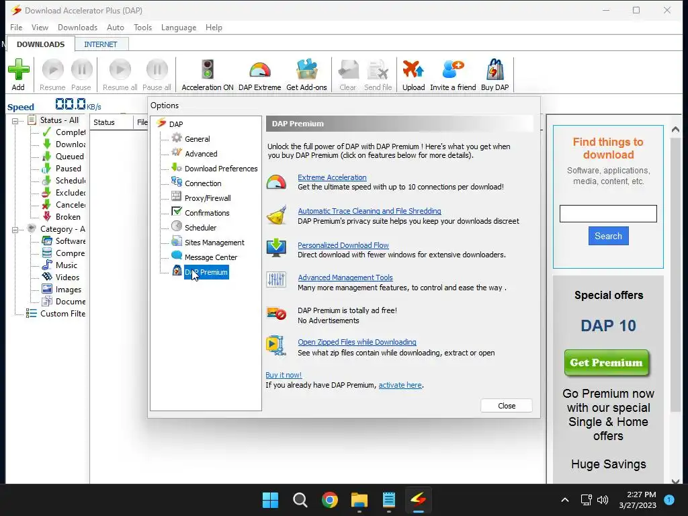Open Scheduler options page

[x=200, y=228]
